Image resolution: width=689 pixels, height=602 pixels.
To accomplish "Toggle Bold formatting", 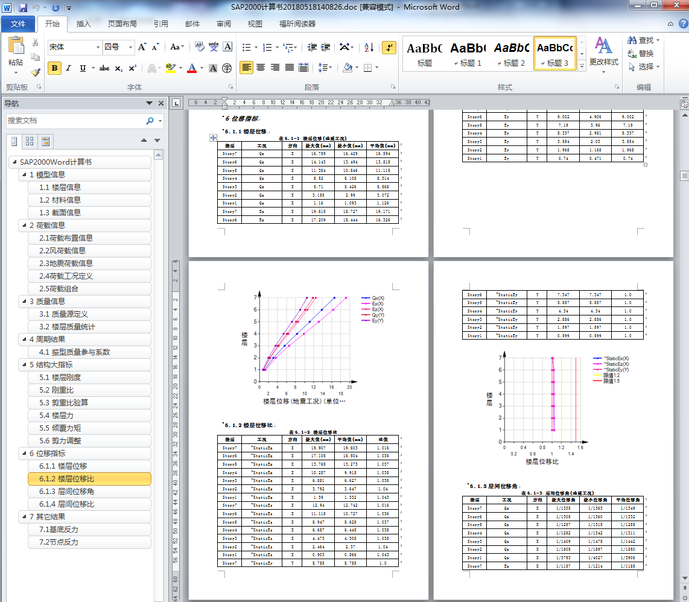I will [x=55, y=68].
